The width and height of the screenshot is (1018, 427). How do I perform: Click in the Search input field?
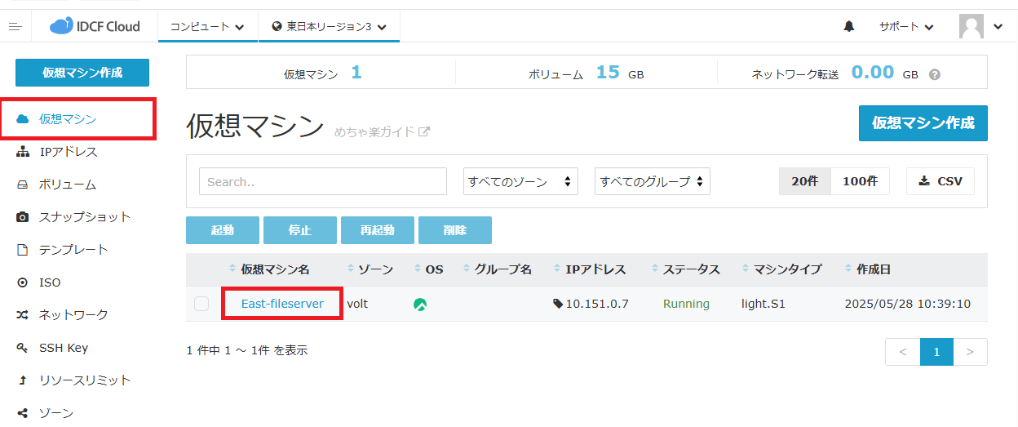coord(322,181)
